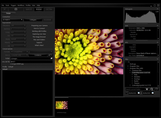Open the Ritardo Off dropdown
This screenshot has width=161, height=118.
click(18, 42)
